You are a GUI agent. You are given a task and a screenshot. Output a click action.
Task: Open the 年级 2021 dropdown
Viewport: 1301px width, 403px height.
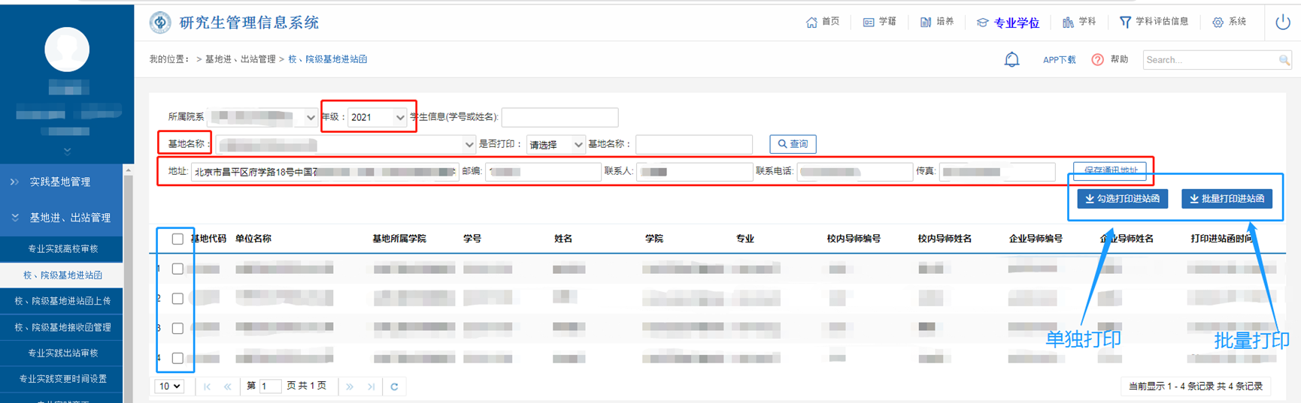click(x=378, y=117)
